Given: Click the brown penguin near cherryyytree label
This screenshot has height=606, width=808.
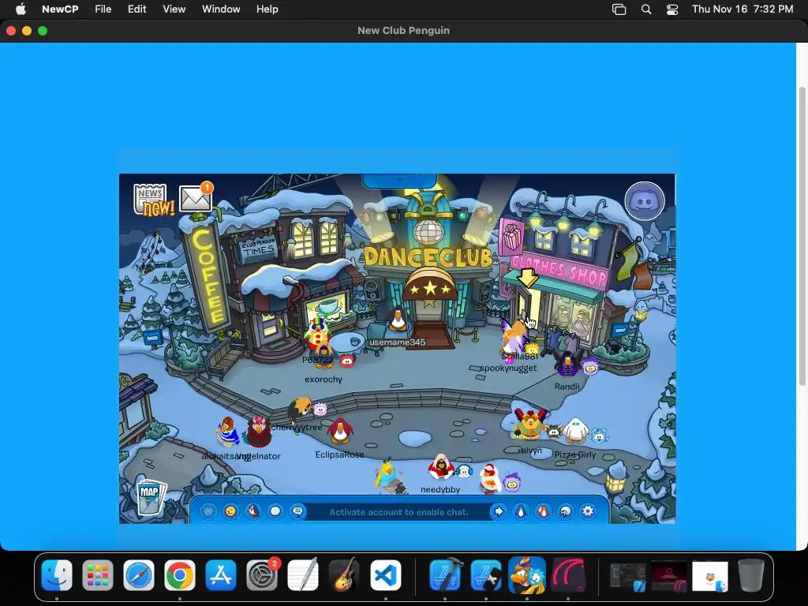Looking at the screenshot, I should click(300, 408).
